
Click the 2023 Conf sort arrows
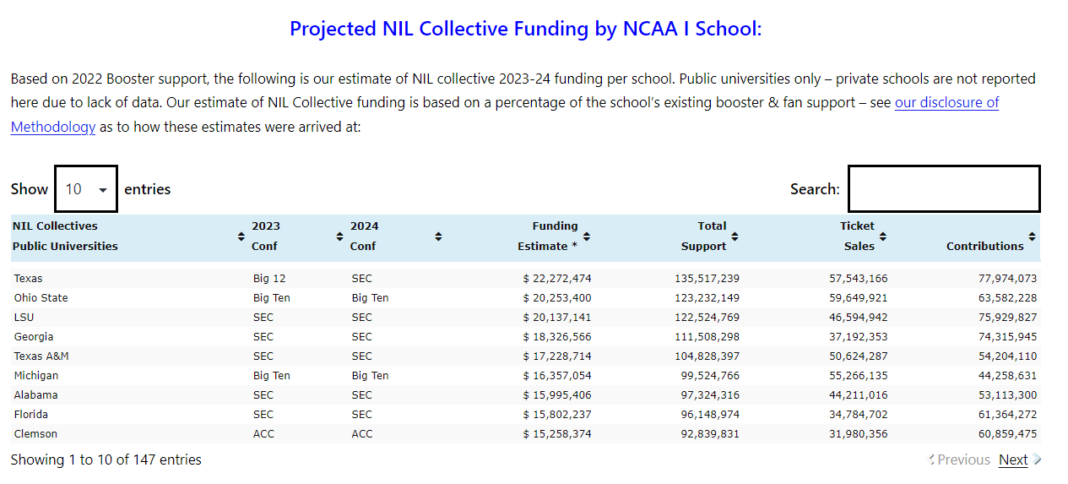339,237
